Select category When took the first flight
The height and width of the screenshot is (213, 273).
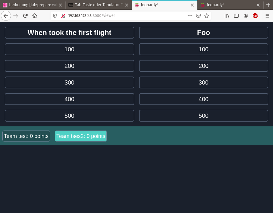69,33
